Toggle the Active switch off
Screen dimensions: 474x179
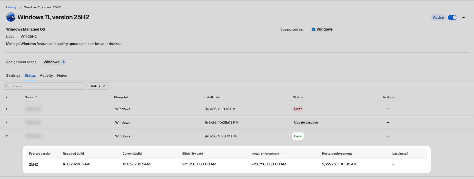[452, 17]
